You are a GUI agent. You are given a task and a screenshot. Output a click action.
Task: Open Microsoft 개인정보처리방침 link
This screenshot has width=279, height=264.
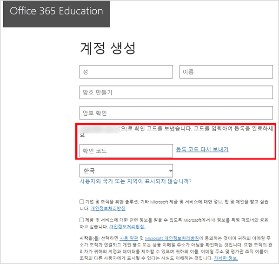point(172,238)
